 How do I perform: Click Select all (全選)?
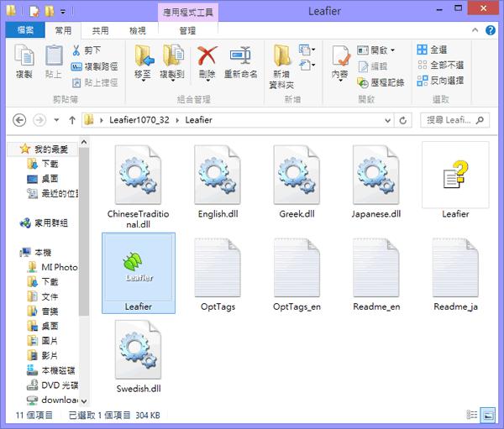click(x=432, y=50)
